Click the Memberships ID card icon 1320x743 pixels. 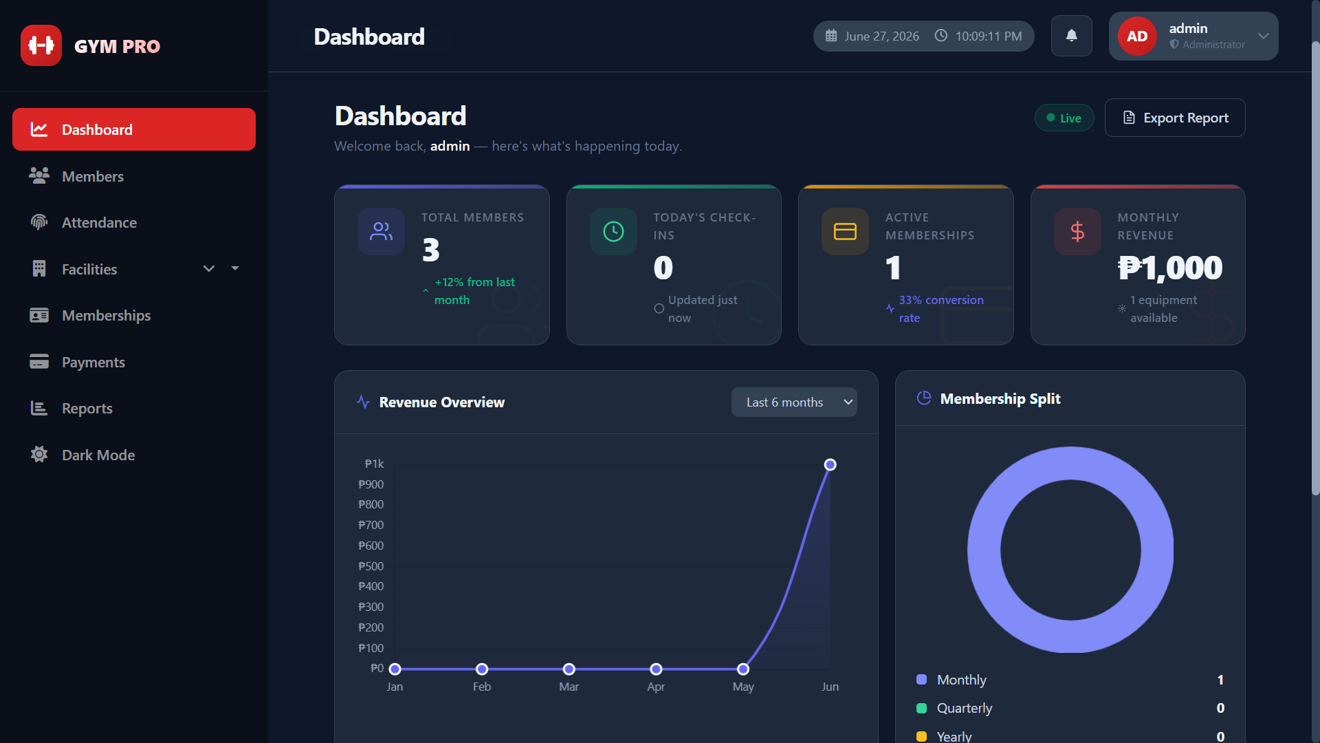[x=39, y=315]
